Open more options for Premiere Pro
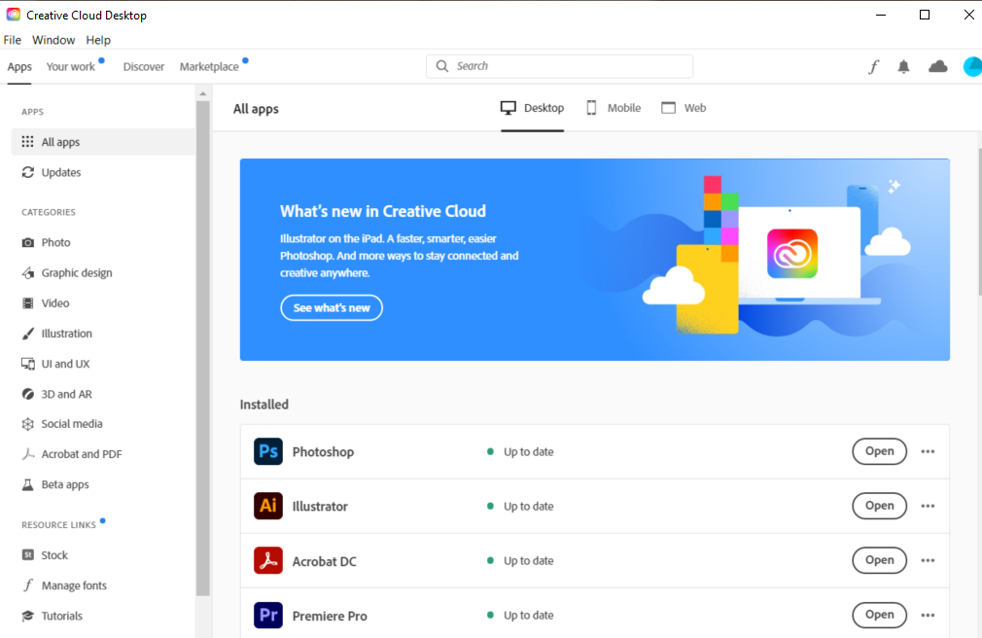 tap(928, 615)
